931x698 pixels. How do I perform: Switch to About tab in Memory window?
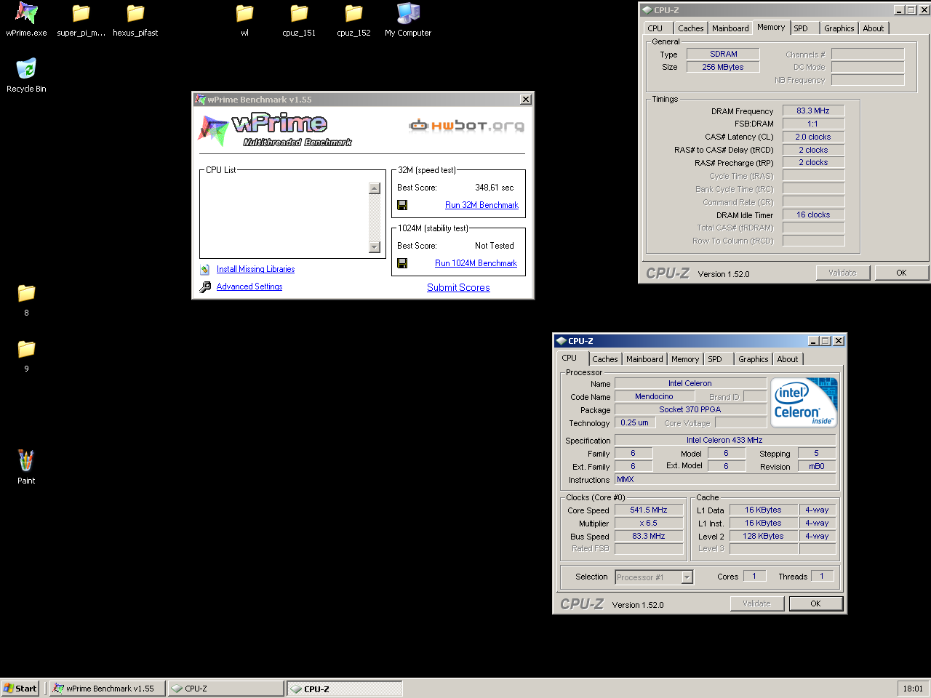click(874, 28)
